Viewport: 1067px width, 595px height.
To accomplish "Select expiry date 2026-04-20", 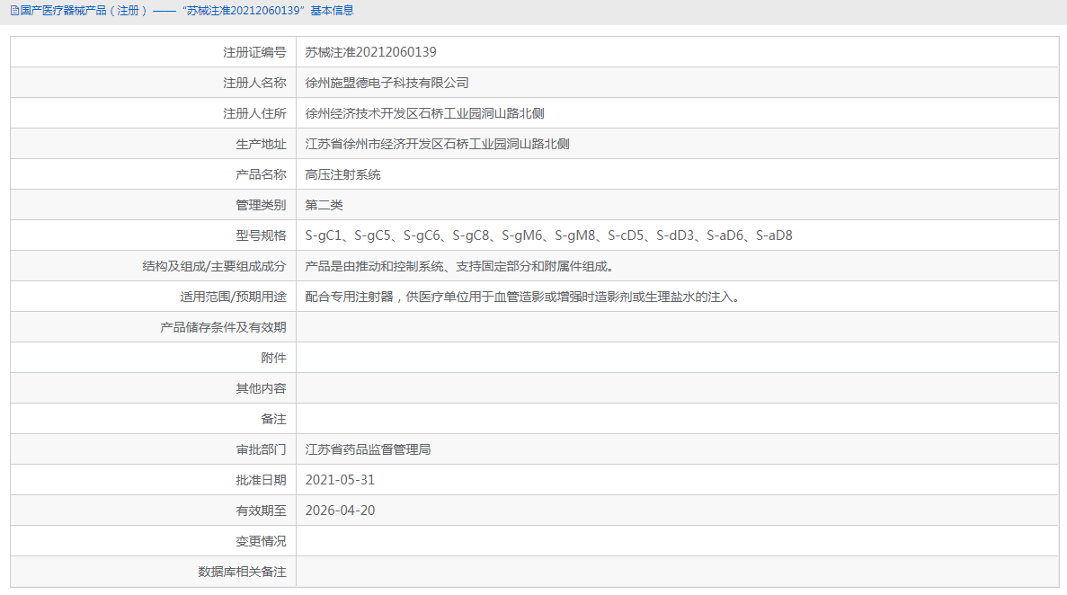I will [x=340, y=511].
